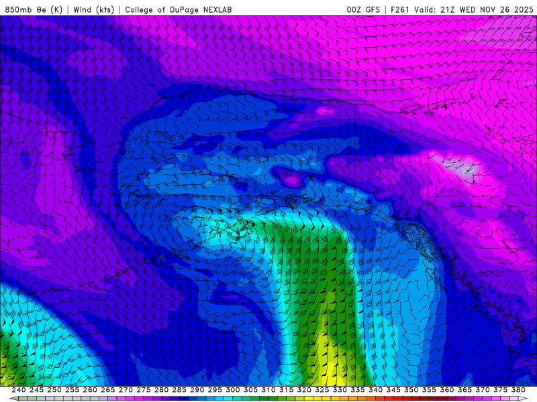Click the 300 value on the color scale

point(233,390)
